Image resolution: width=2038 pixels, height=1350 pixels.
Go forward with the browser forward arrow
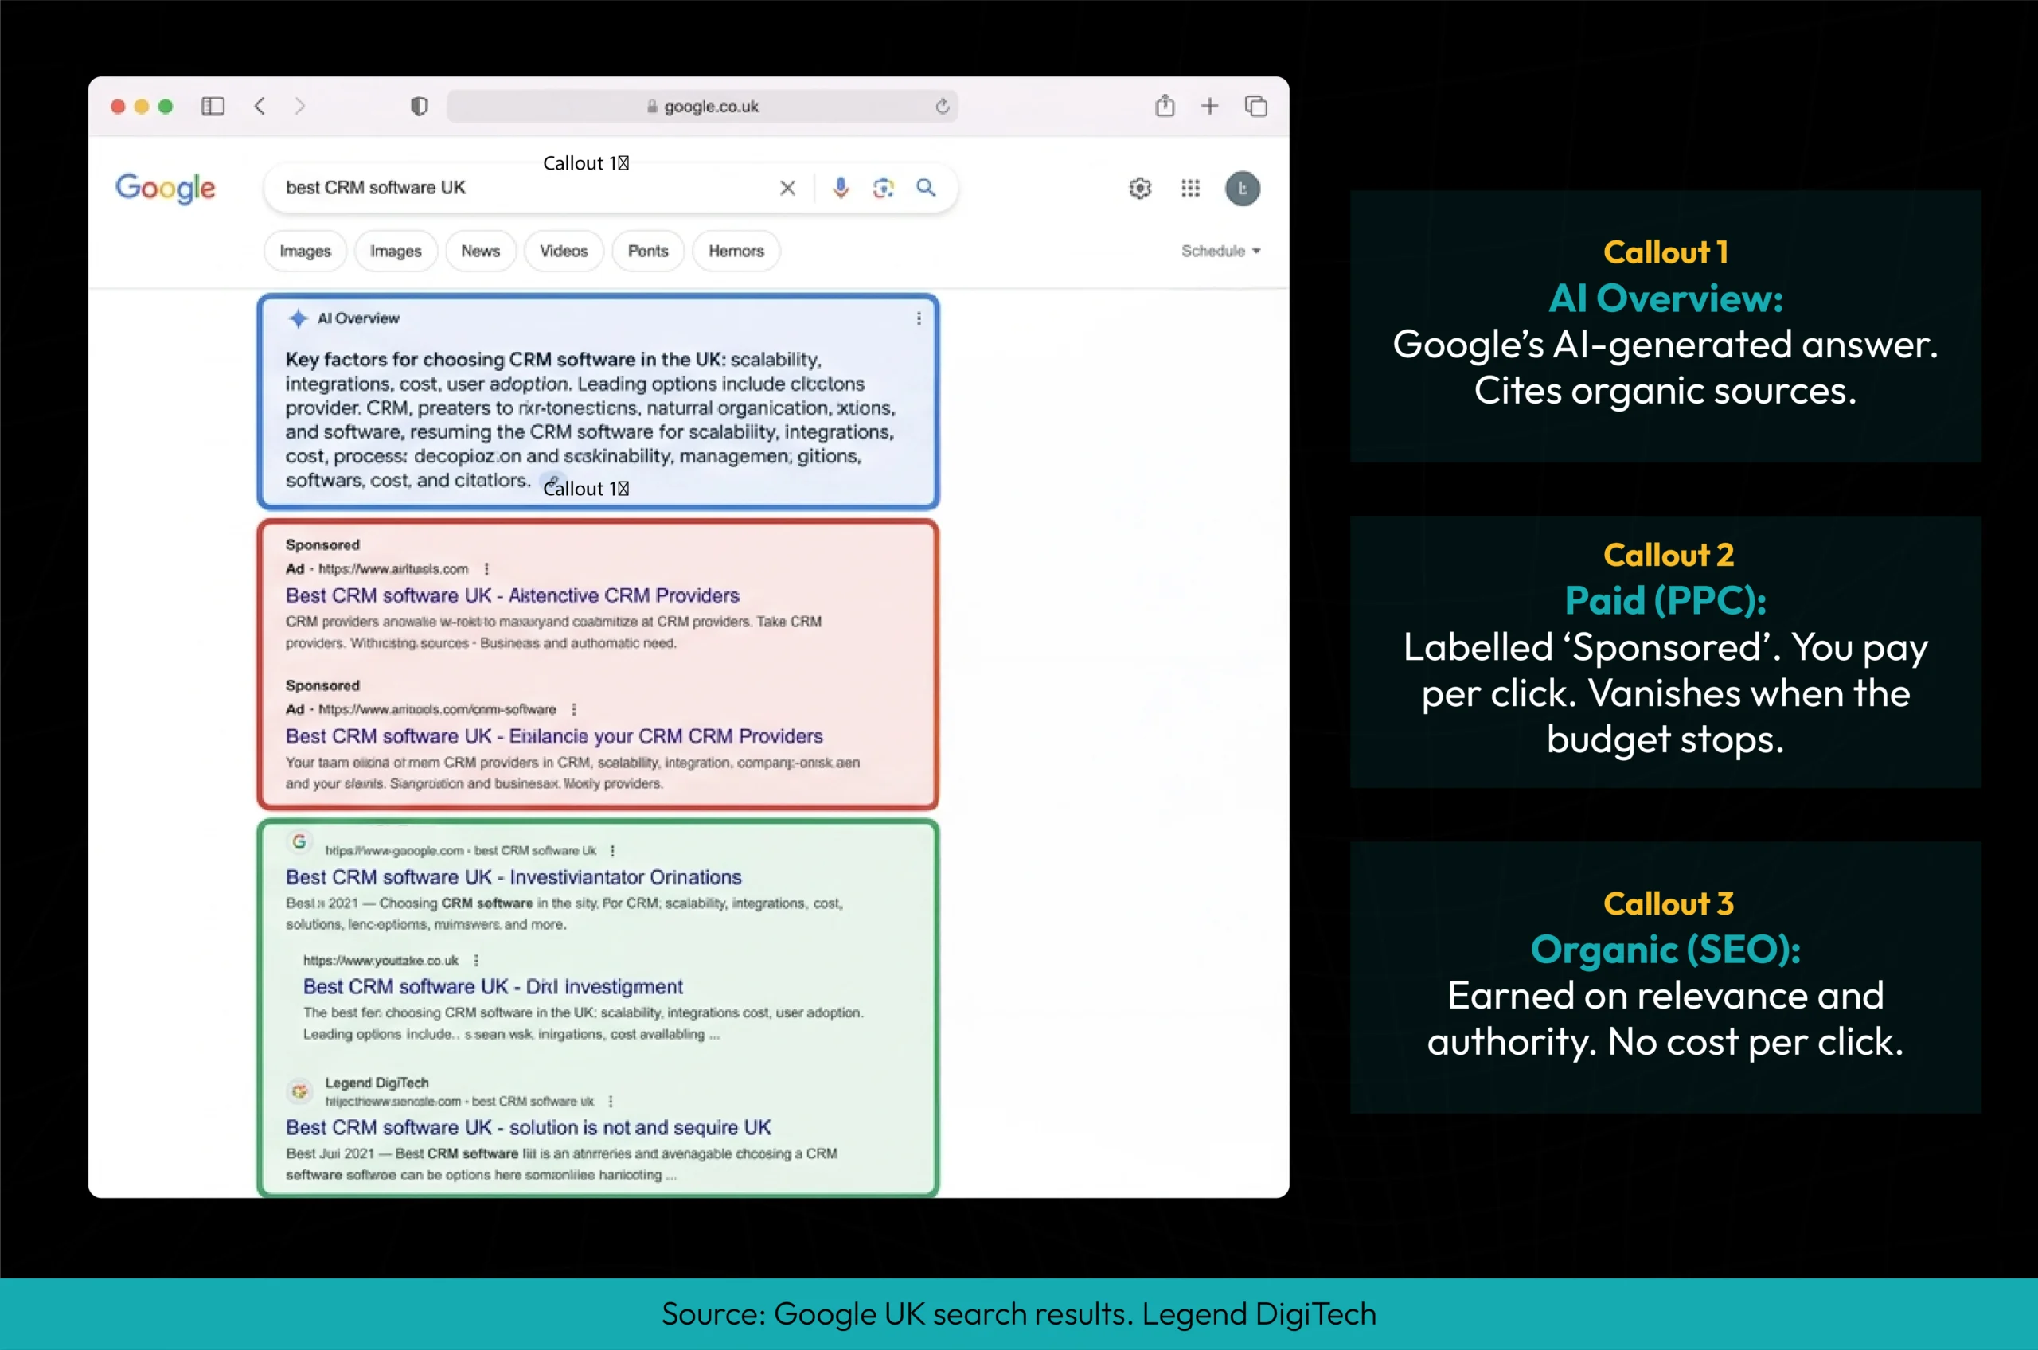299,106
